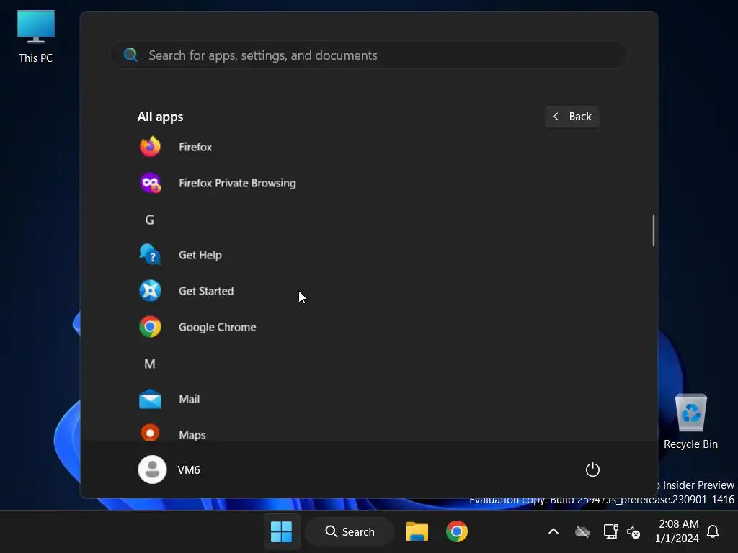
Task: Open the OneDrive tray icon
Action: pyautogui.click(x=582, y=532)
